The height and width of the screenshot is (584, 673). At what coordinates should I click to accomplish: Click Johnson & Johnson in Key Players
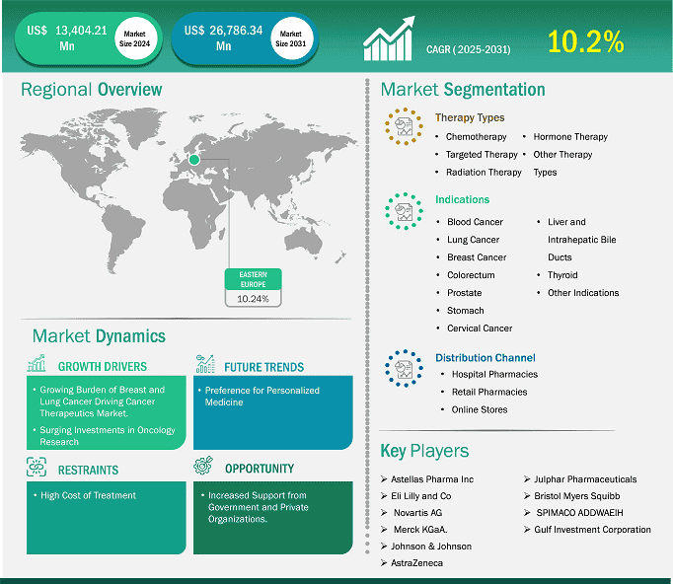(x=431, y=547)
